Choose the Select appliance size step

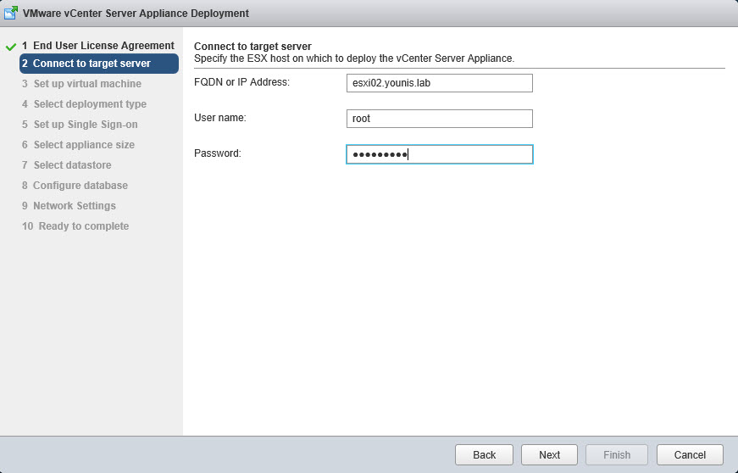pos(78,145)
